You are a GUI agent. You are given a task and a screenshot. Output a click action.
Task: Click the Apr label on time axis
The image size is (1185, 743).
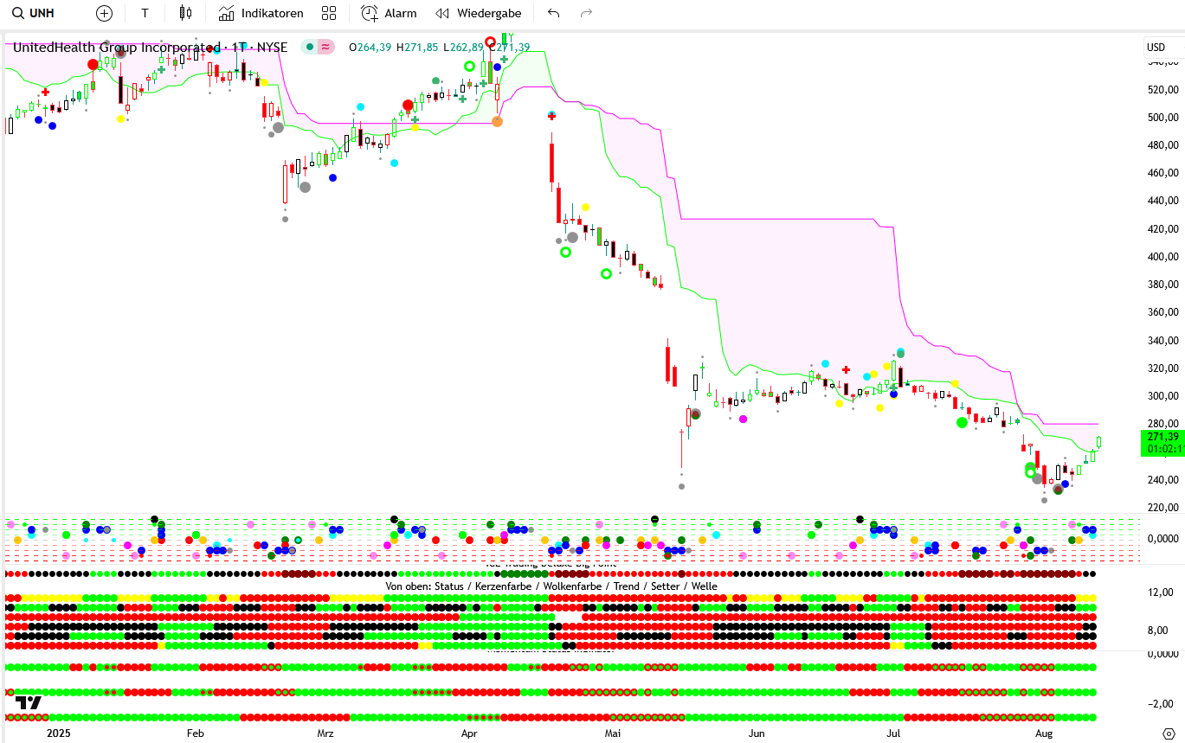pyautogui.click(x=469, y=733)
